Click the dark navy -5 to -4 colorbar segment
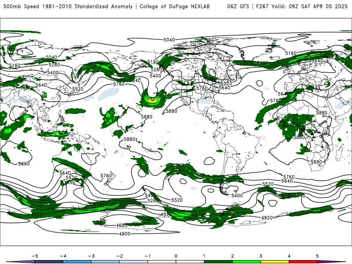 pos(49,262)
